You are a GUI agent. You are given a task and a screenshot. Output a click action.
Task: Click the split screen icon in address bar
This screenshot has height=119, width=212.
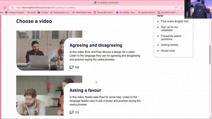(182, 8)
